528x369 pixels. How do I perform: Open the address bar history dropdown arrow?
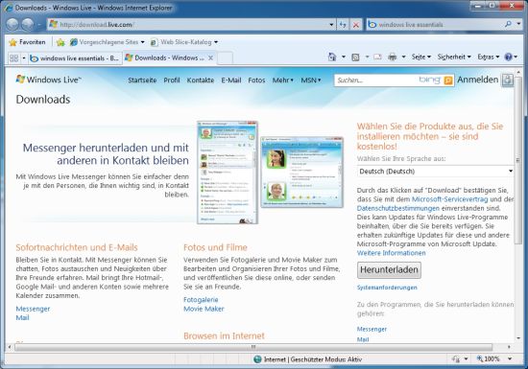coord(331,25)
